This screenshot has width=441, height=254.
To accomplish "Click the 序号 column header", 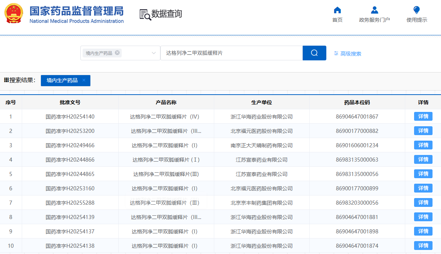I will [11, 102].
